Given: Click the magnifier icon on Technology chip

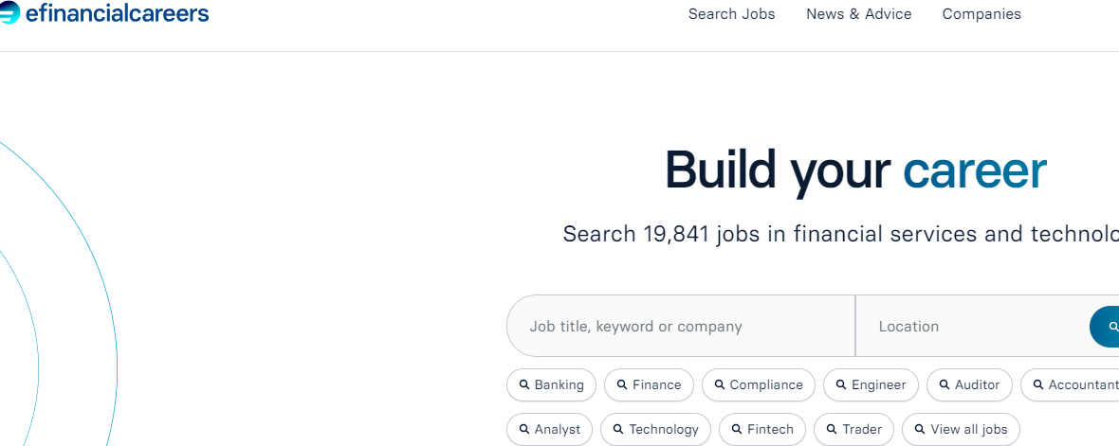Looking at the screenshot, I should (x=618, y=429).
